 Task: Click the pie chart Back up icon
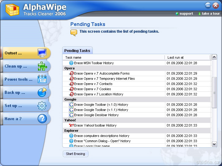point(42,92)
